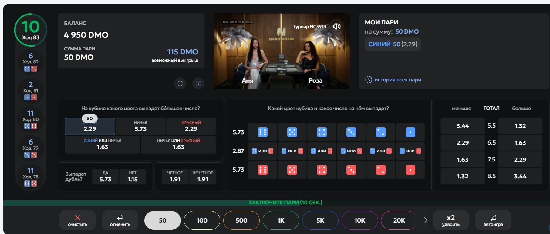Undo last bet with отменить
Screen dimensions: 550x234
coord(120,220)
